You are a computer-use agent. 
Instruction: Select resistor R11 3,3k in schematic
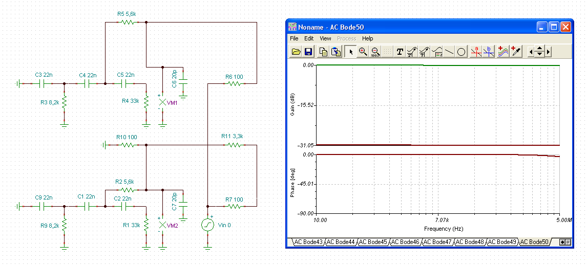(x=235, y=145)
